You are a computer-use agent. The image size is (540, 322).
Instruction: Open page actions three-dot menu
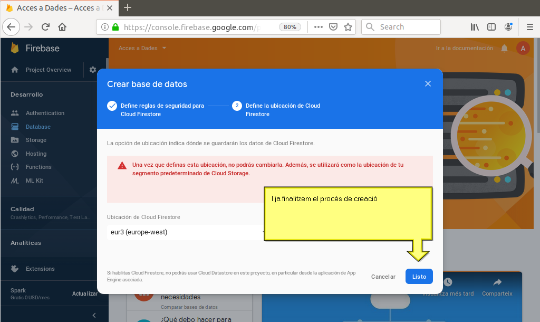point(318,27)
